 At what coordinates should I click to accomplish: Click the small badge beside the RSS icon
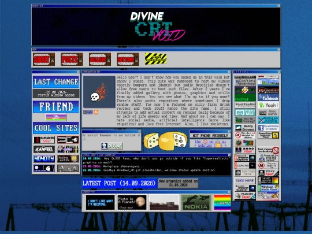88,112
